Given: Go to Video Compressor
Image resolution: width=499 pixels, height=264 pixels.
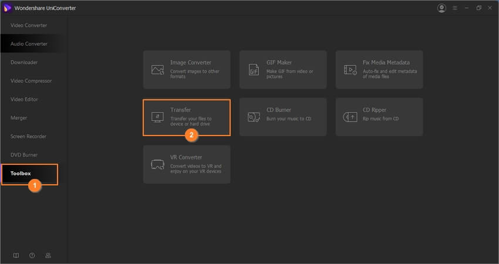Looking at the screenshot, I should click(x=31, y=81).
